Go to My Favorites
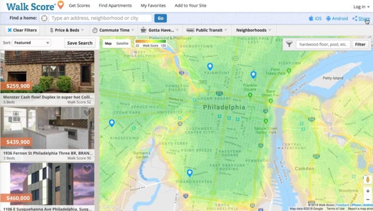 coord(153,5)
